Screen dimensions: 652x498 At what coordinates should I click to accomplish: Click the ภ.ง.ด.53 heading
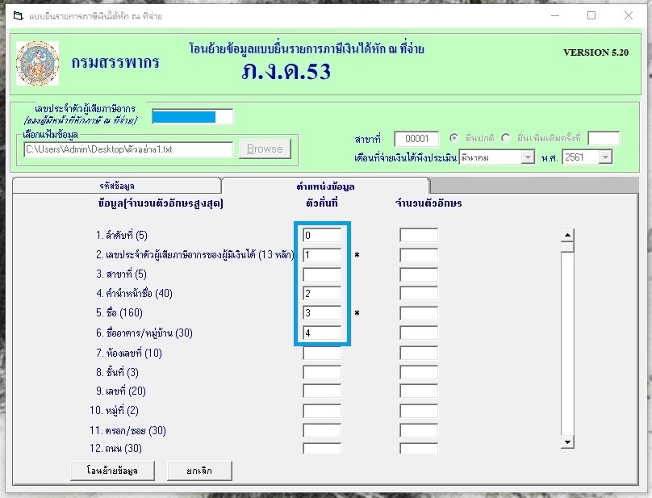286,72
